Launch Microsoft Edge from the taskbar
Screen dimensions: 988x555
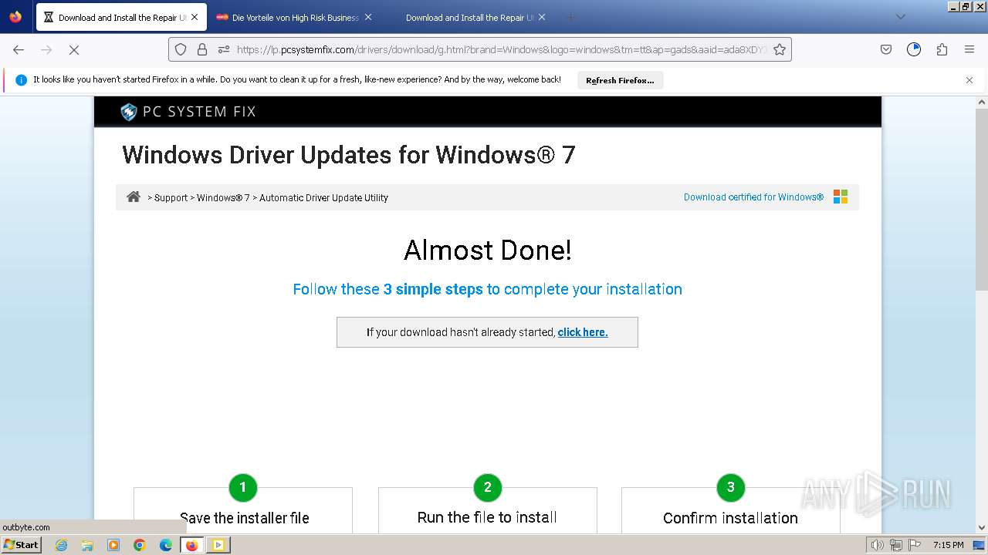(166, 545)
